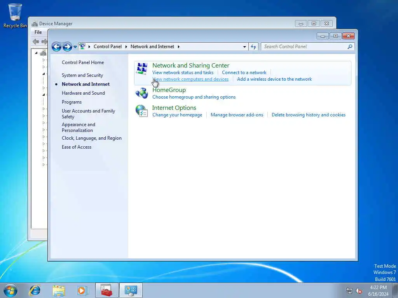Click Choose homegroup and sharing options
The image size is (398, 298).
click(194, 97)
